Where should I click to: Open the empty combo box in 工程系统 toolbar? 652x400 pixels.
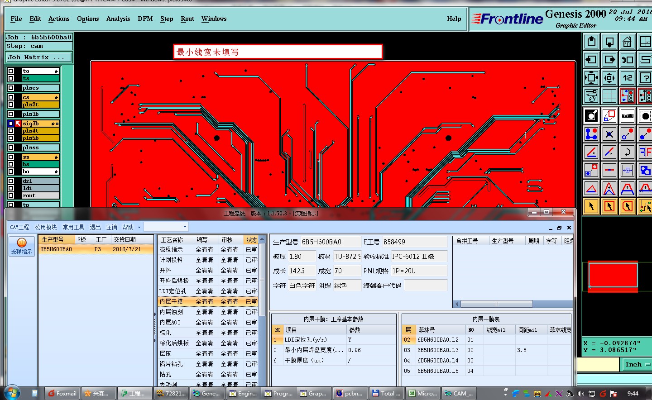point(166,227)
